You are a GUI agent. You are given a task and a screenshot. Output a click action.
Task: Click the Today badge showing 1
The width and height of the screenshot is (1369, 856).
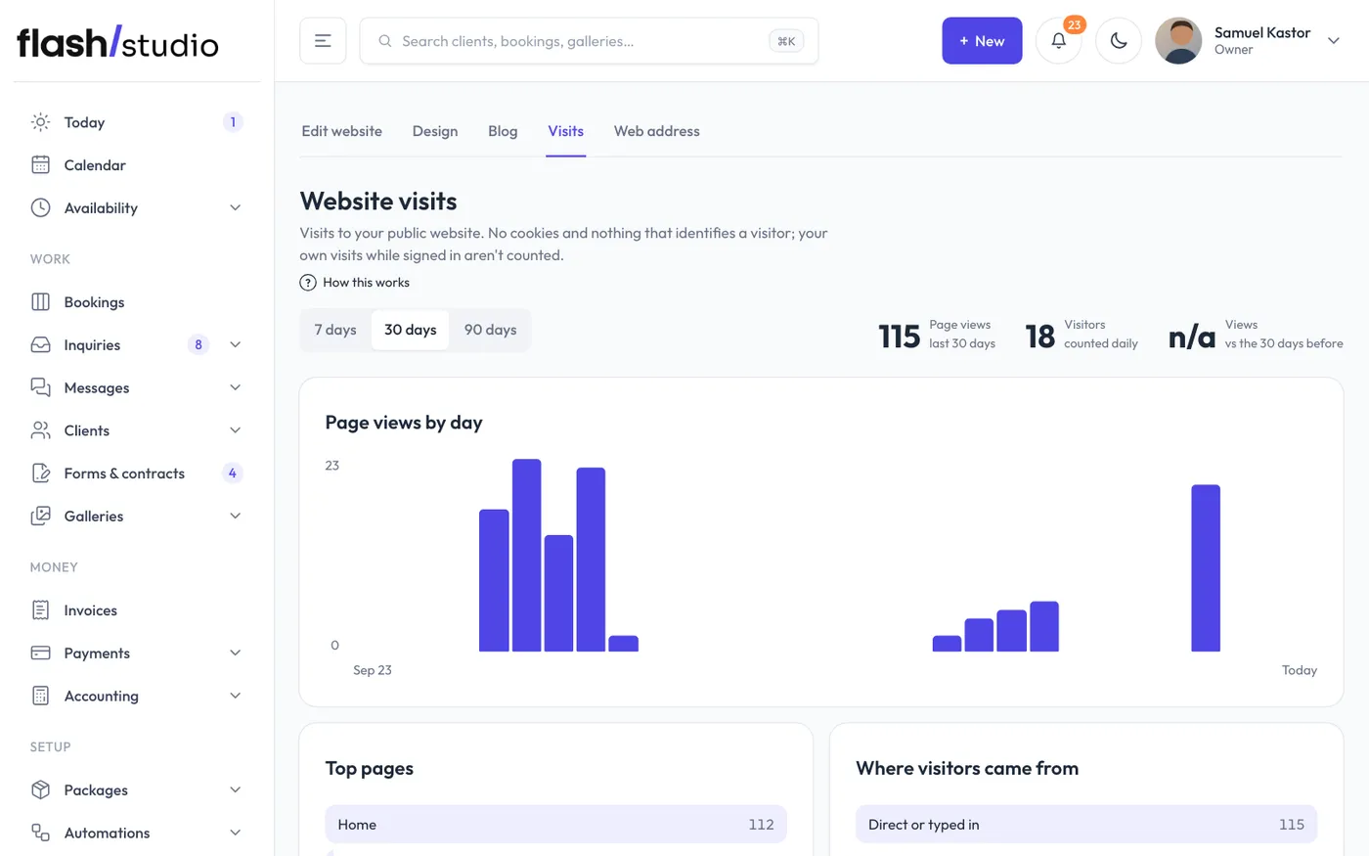(x=232, y=122)
